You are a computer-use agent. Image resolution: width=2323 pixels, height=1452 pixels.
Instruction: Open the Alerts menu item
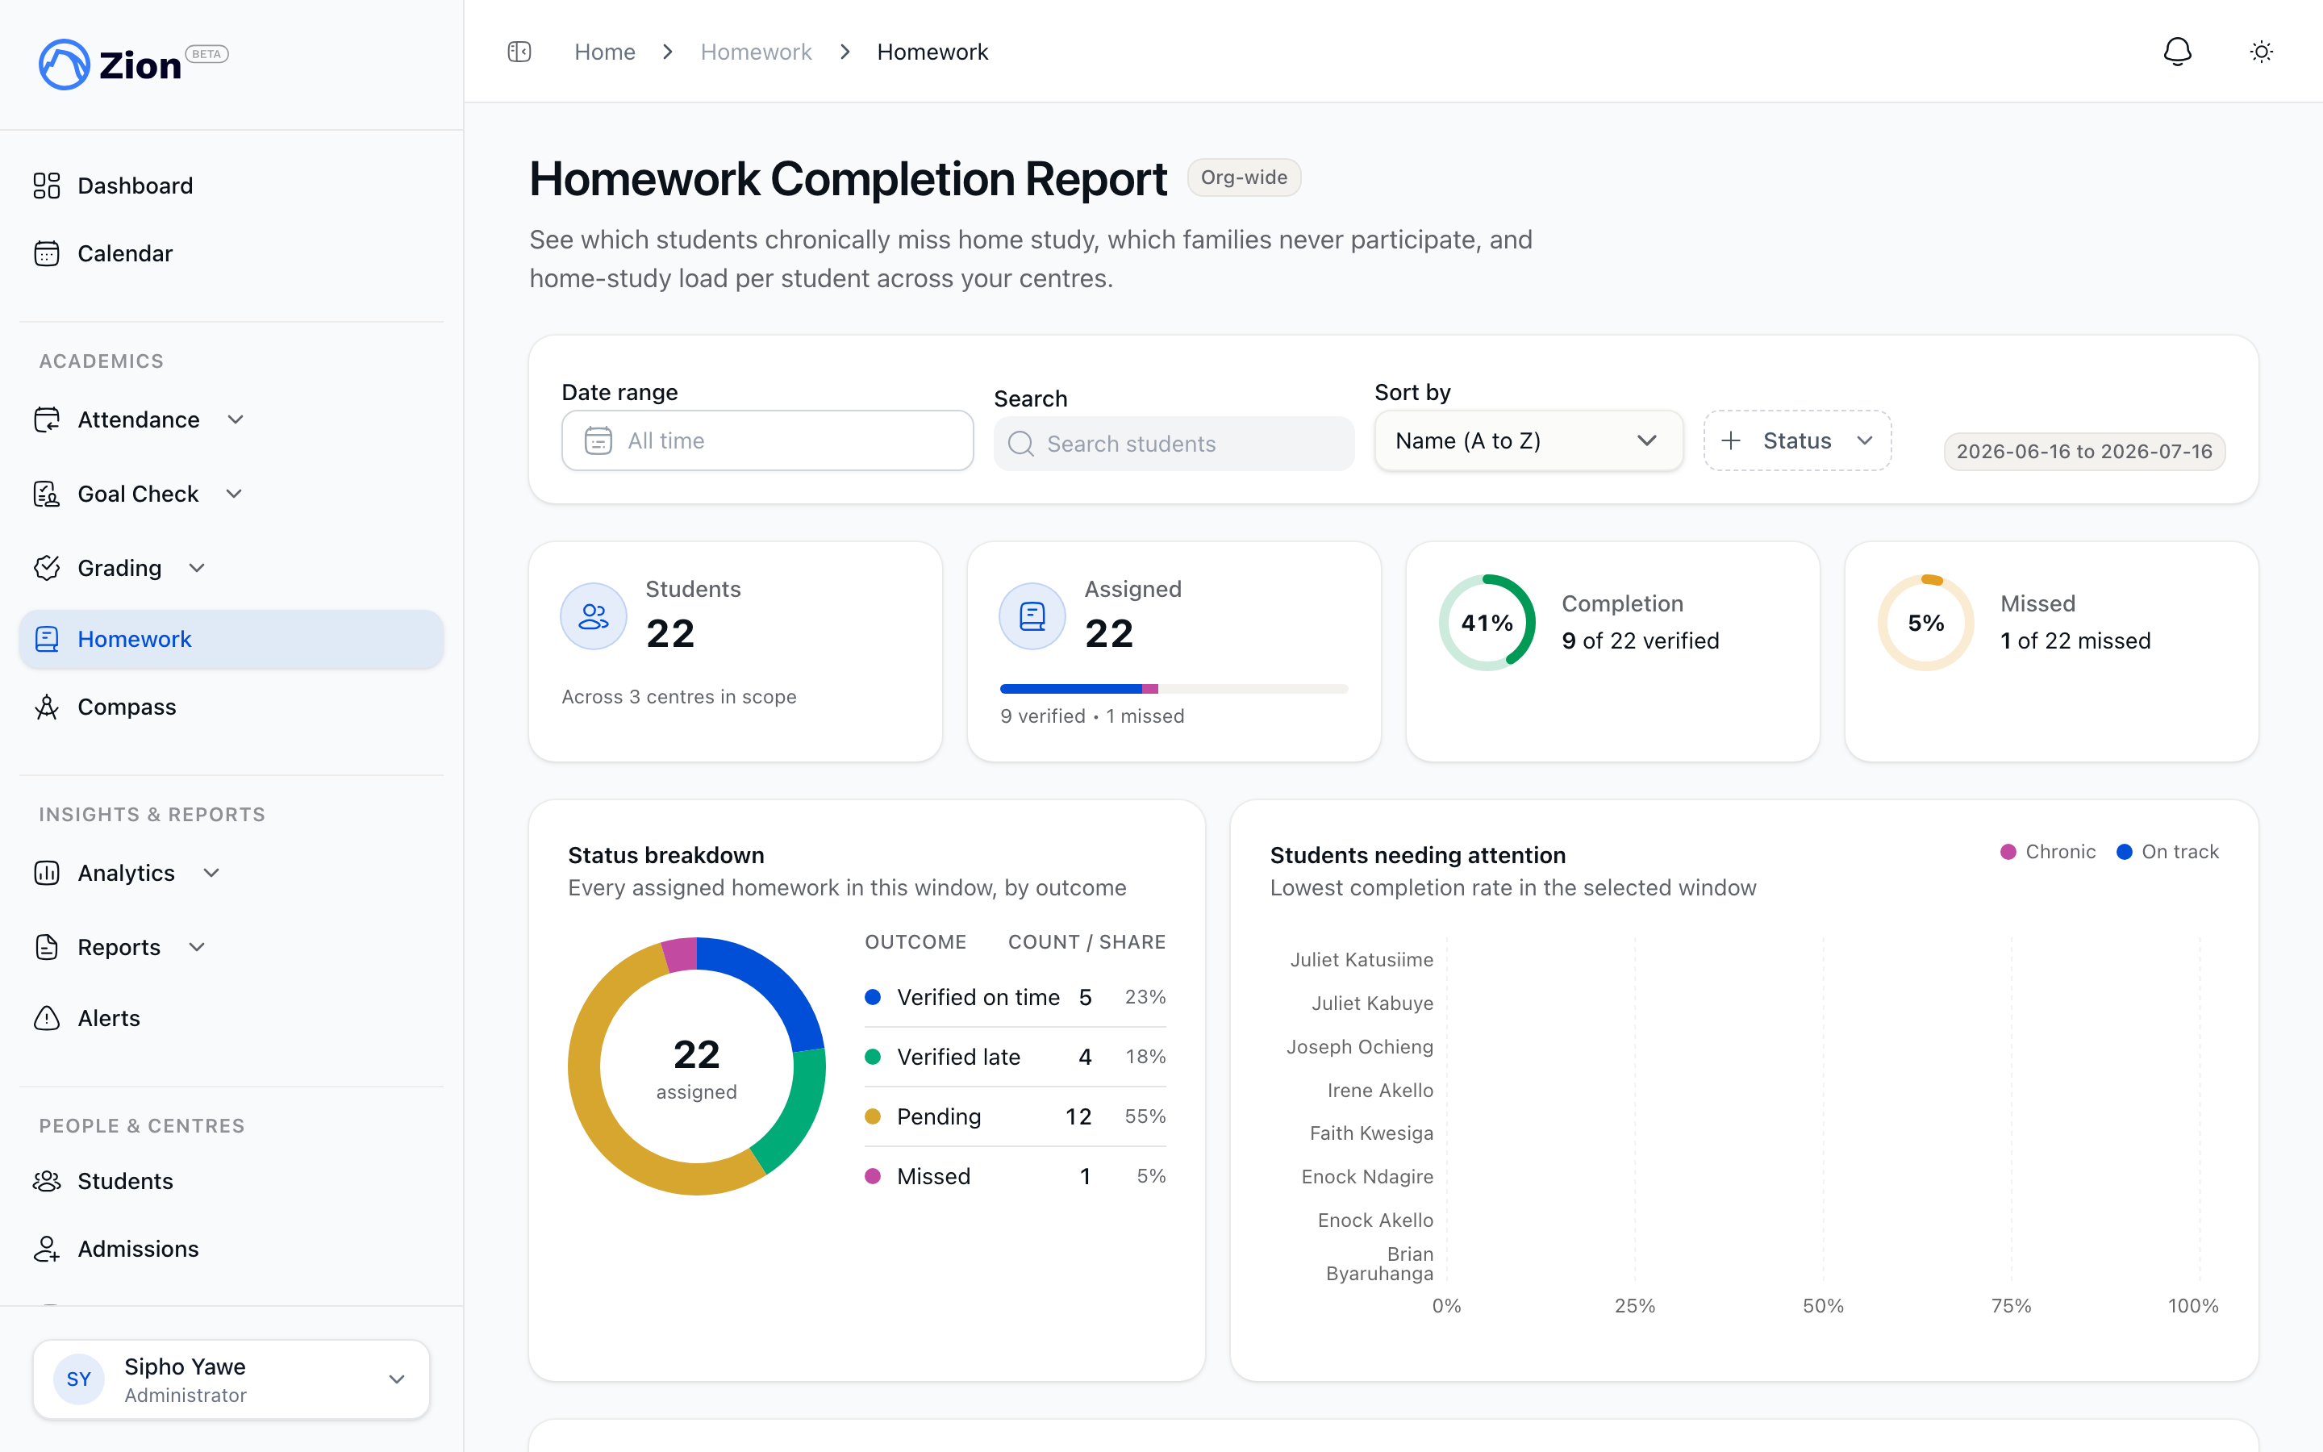click(x=231, y=1018)
